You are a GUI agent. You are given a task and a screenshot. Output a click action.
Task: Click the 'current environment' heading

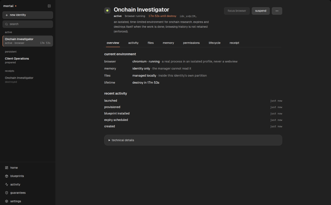(x=120, y=54)
